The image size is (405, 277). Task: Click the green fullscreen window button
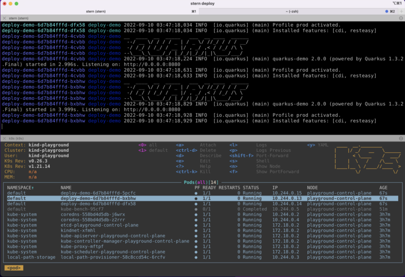(x=16, y=4)
